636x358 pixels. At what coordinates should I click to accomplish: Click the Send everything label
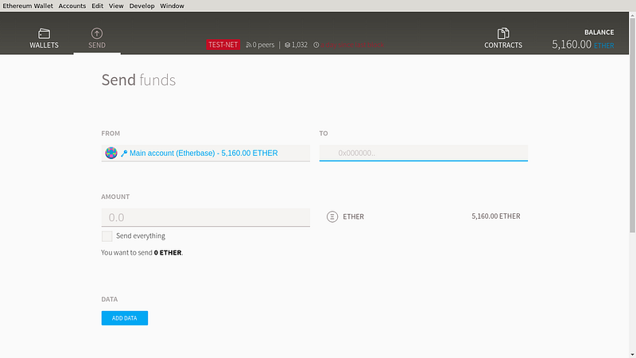[141, 235]
